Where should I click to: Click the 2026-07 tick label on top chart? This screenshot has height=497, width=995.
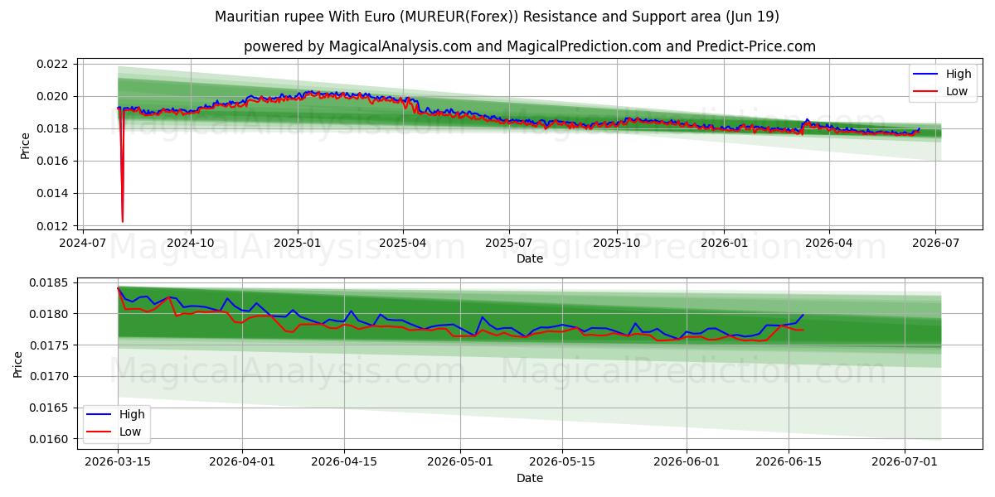click(x=934, y=243)
